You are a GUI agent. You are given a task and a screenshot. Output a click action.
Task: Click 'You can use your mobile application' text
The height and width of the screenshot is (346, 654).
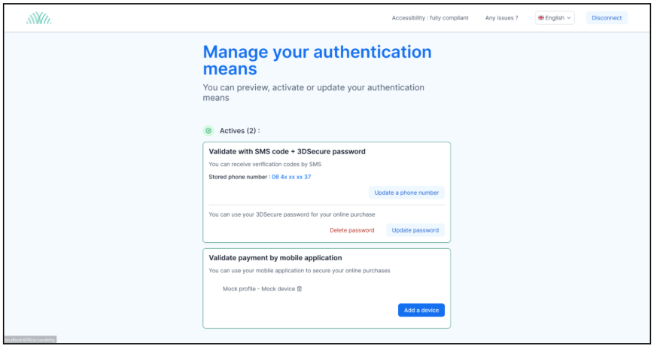(300, 271)
